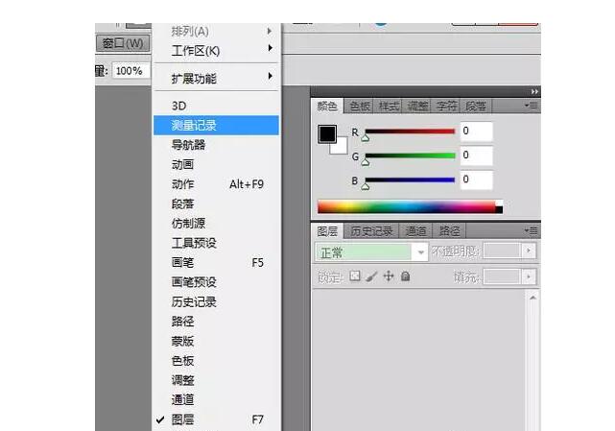
Task: Open the 扩展功能 submenu
Action: coord(216,78)
